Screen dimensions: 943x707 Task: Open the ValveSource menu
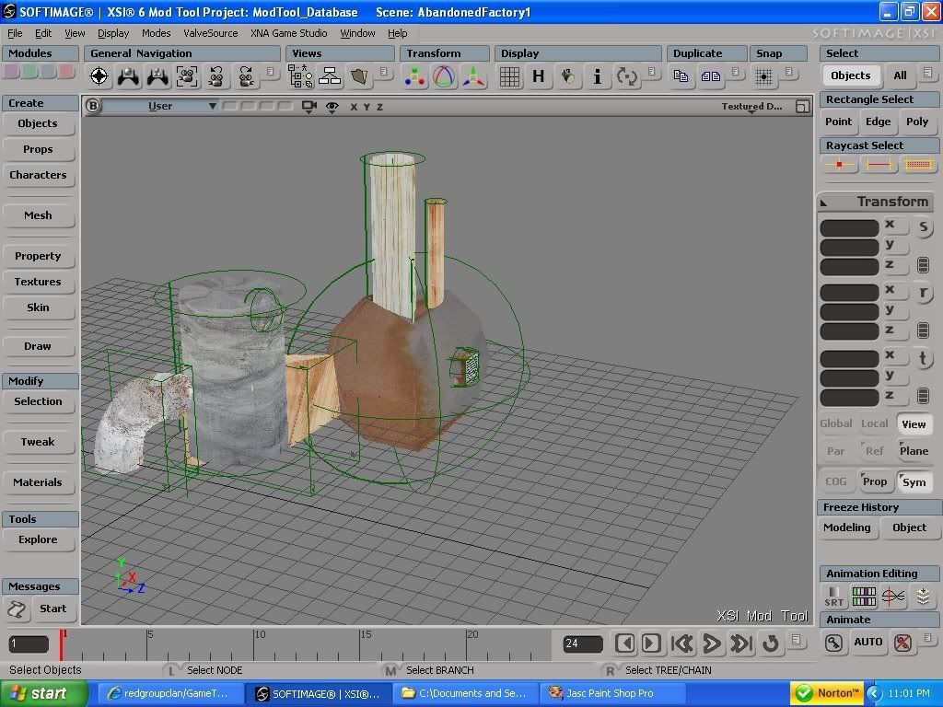(211, 33)
